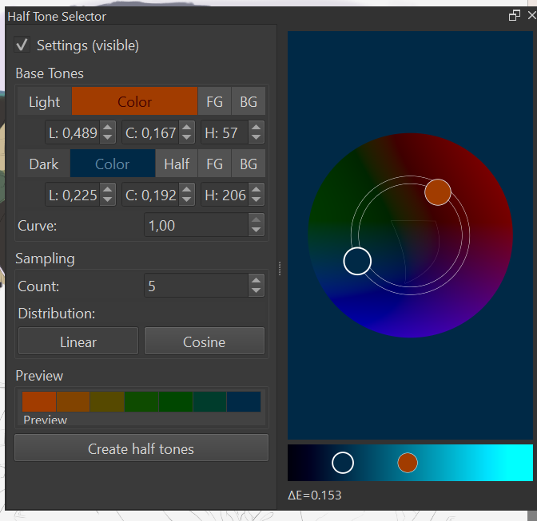
Task: Toggle the Settings (visible) checkbox
Action: [x=22, y=45]
